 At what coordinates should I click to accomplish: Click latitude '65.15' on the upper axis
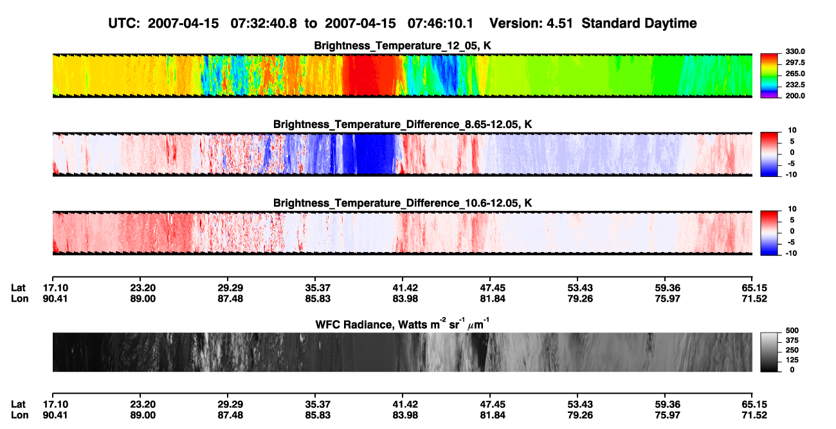(753, 288)
